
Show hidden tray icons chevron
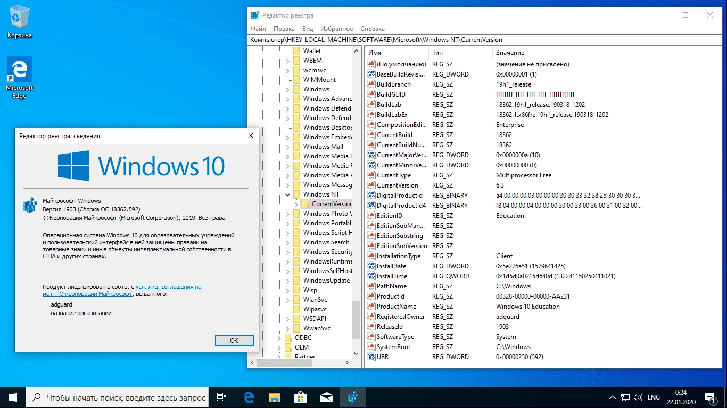613,397
